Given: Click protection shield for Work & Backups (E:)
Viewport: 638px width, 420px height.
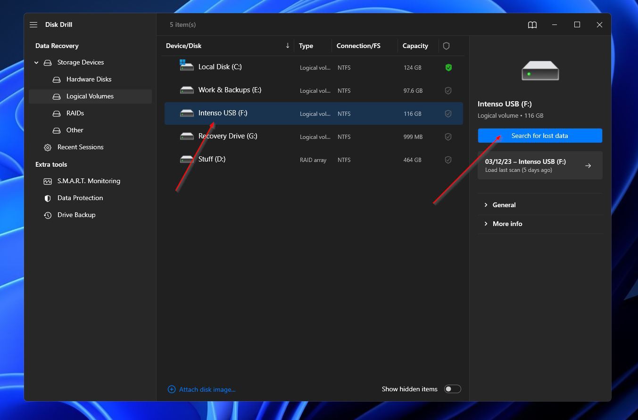Looking at the screenshot, I should click(x=448, y=90).
